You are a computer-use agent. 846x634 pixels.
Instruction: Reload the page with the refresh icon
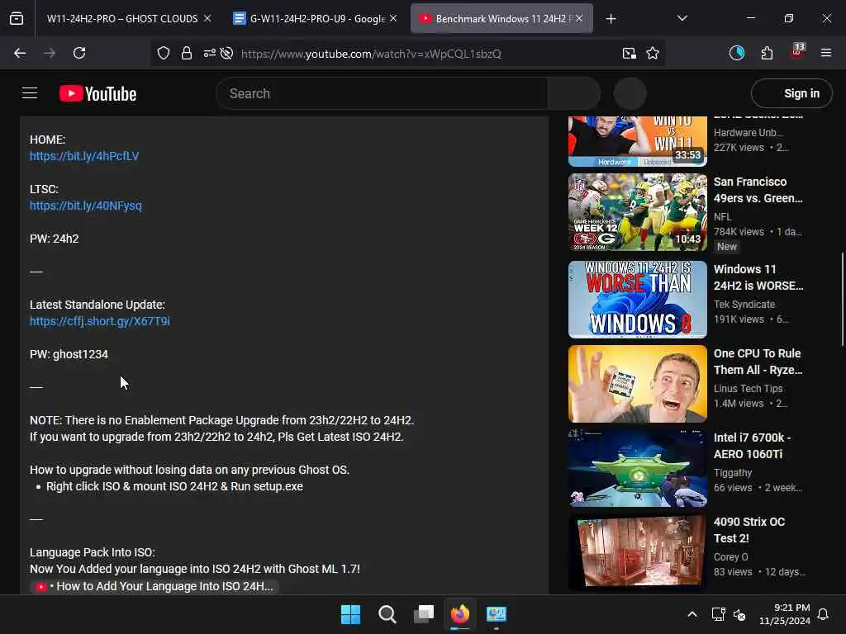[x=79, y=53]
